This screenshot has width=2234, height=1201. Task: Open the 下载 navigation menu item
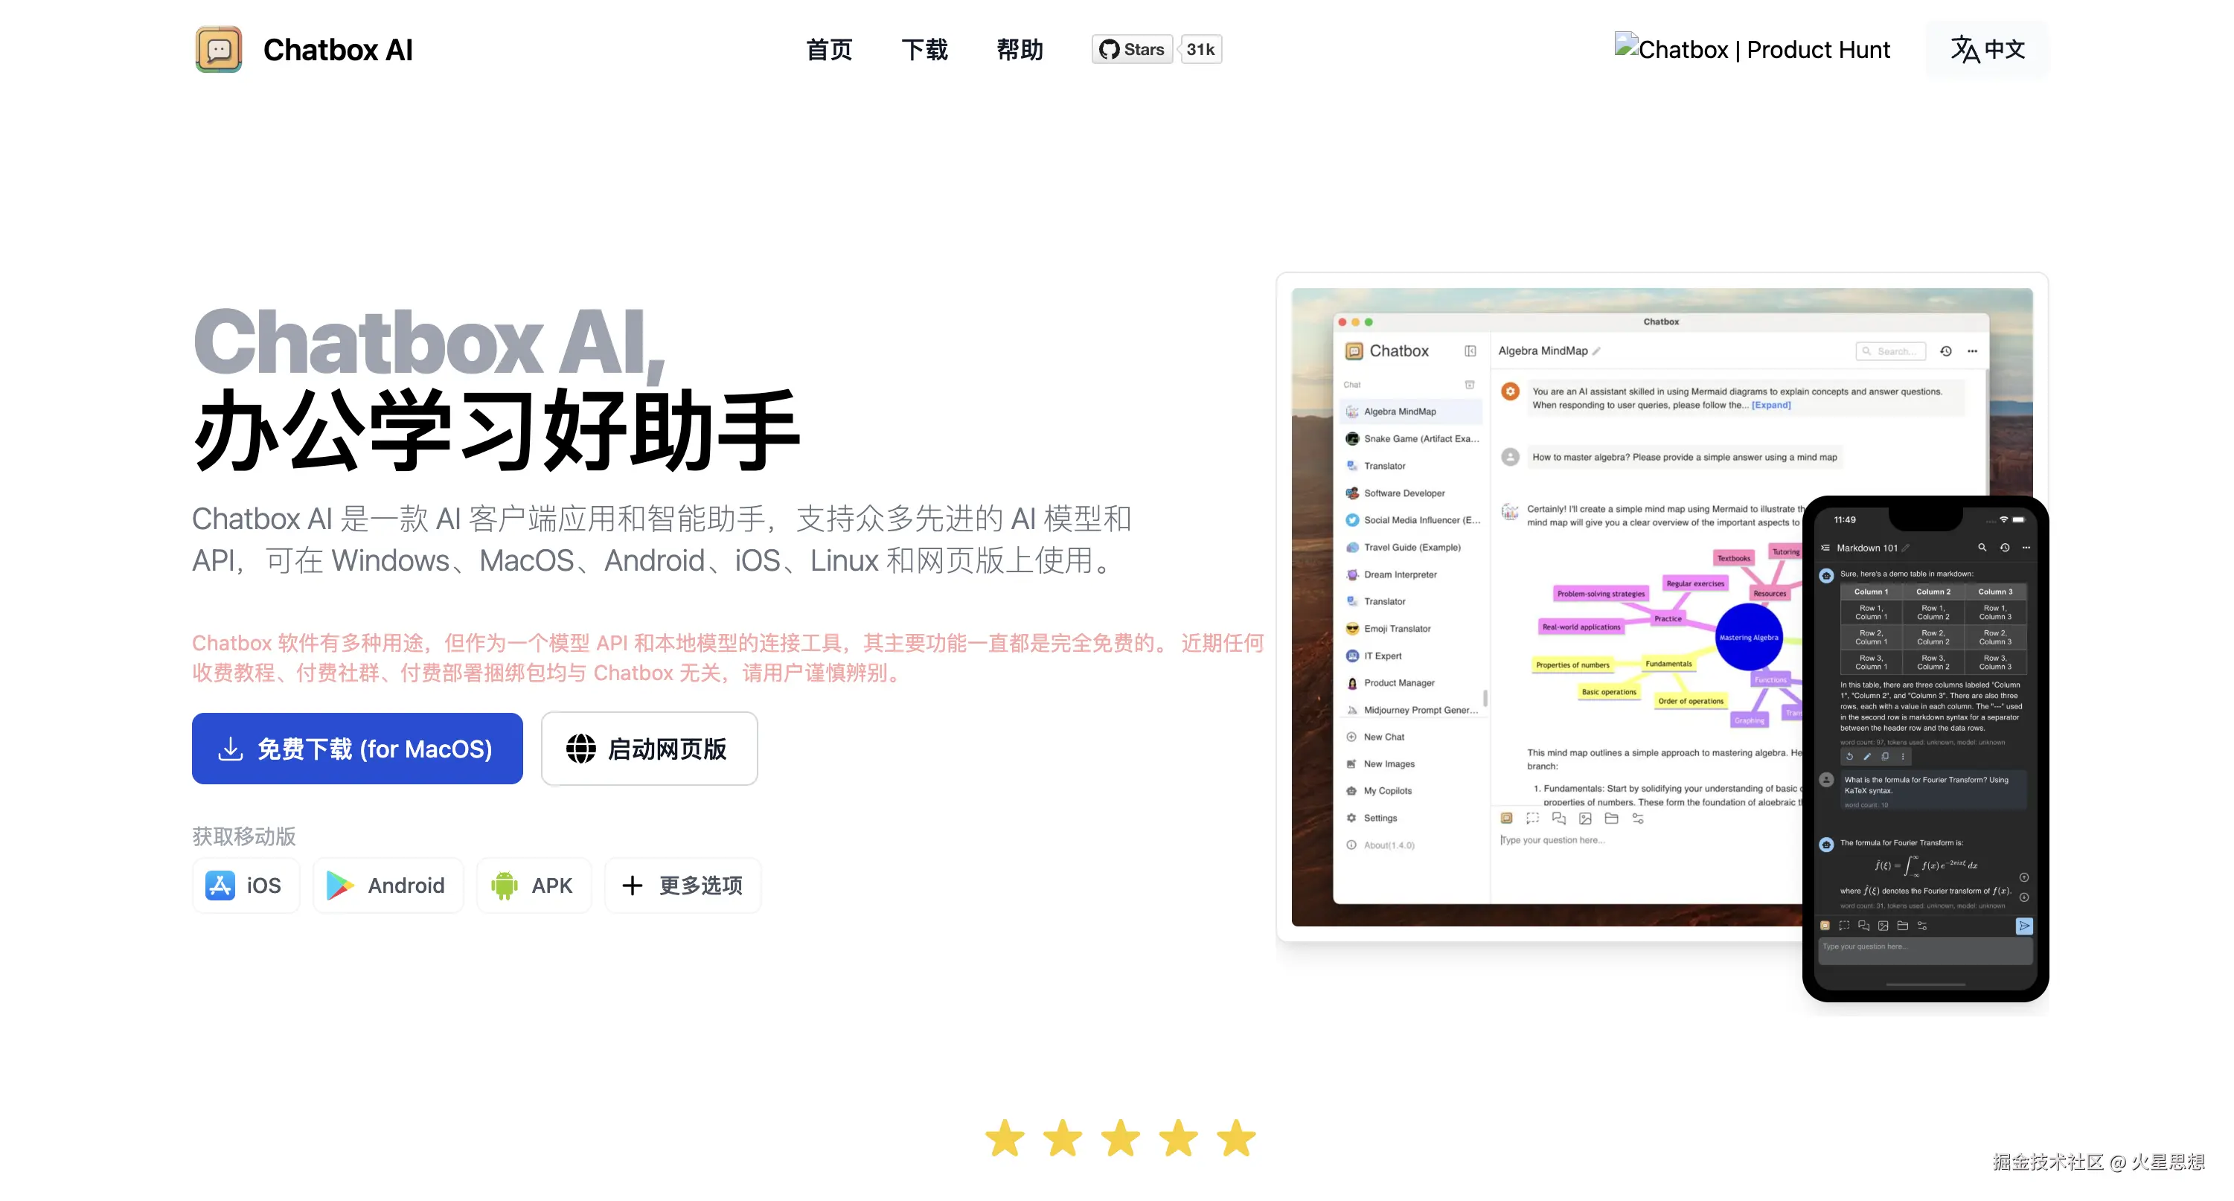924,49
